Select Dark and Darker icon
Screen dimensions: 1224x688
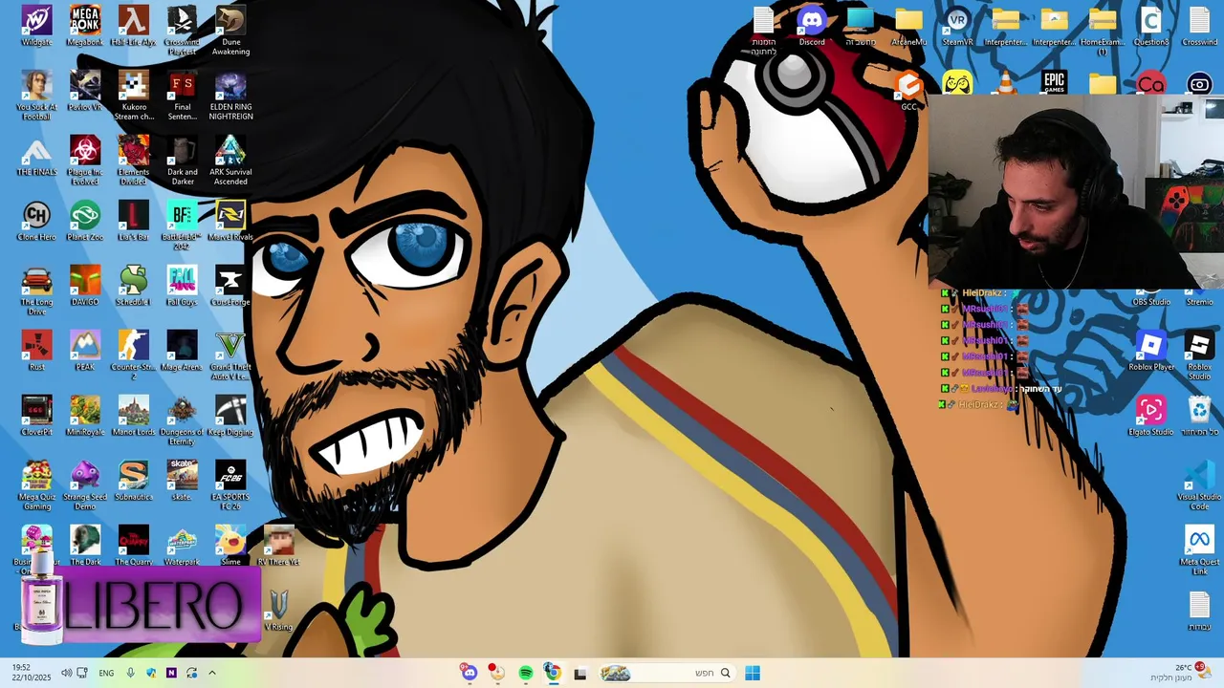(x=182, y=161)
